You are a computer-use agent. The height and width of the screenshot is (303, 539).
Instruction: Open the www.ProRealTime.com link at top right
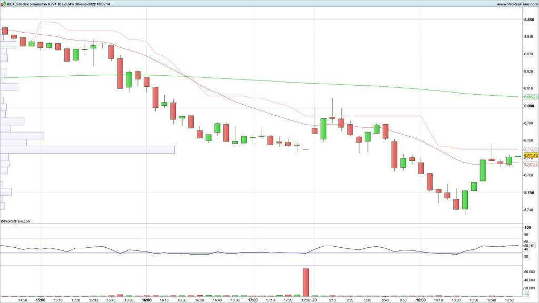tap(516, 4)
